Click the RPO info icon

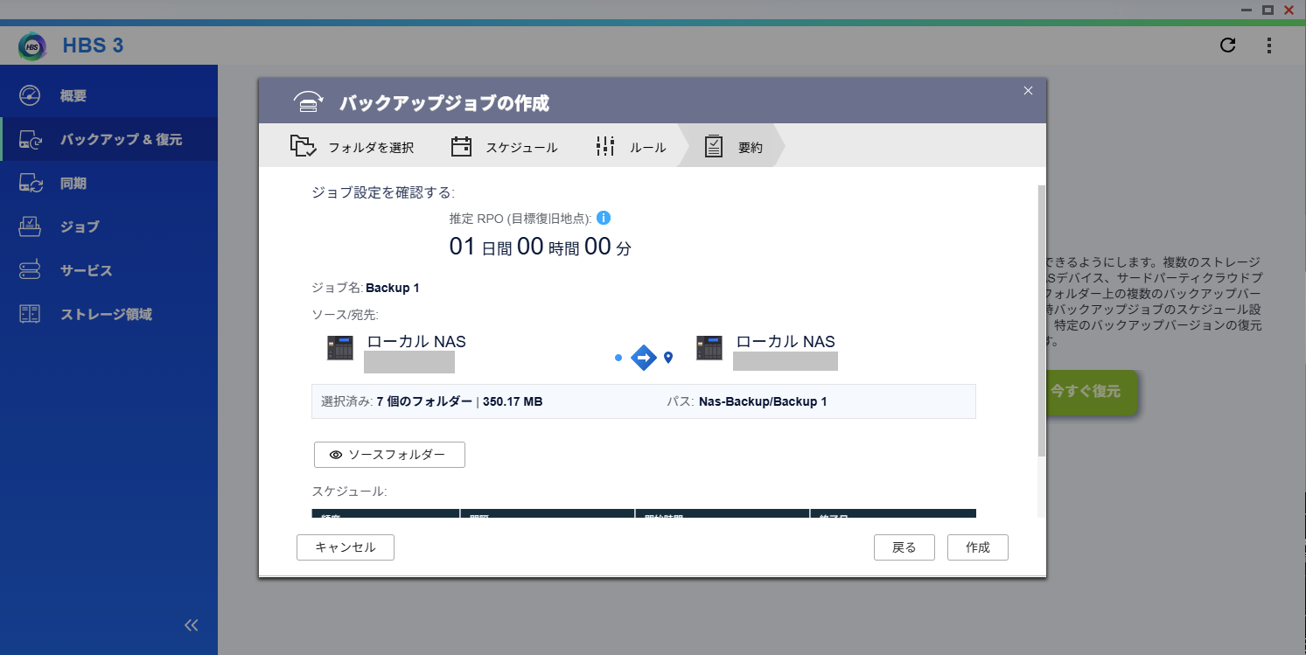tap(604, 218)
